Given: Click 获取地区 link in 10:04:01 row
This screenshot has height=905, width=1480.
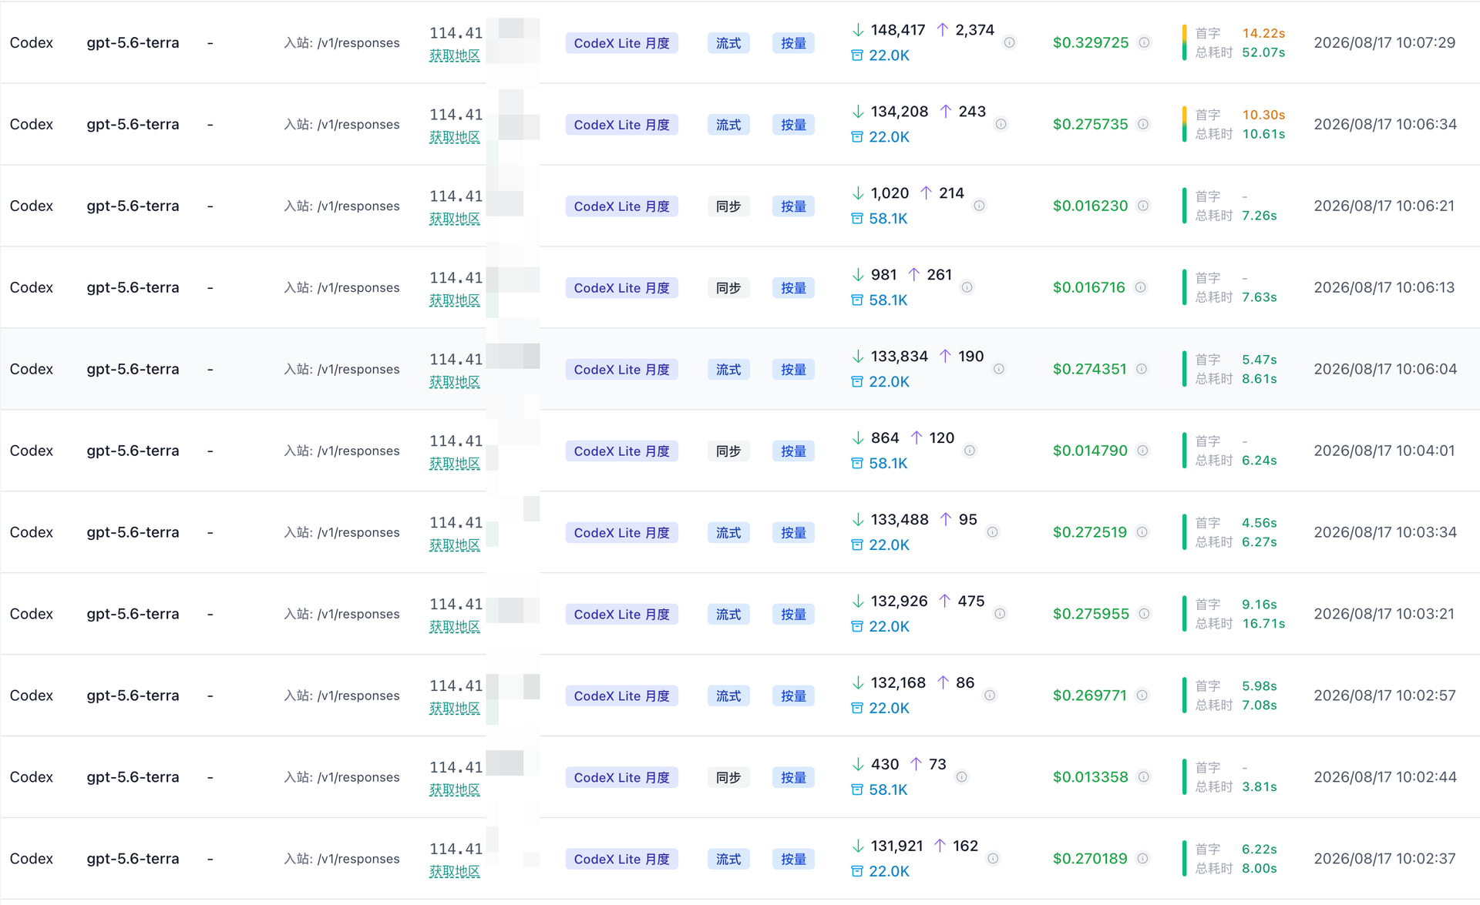Looking at the screenshot, I should point(455,464).
